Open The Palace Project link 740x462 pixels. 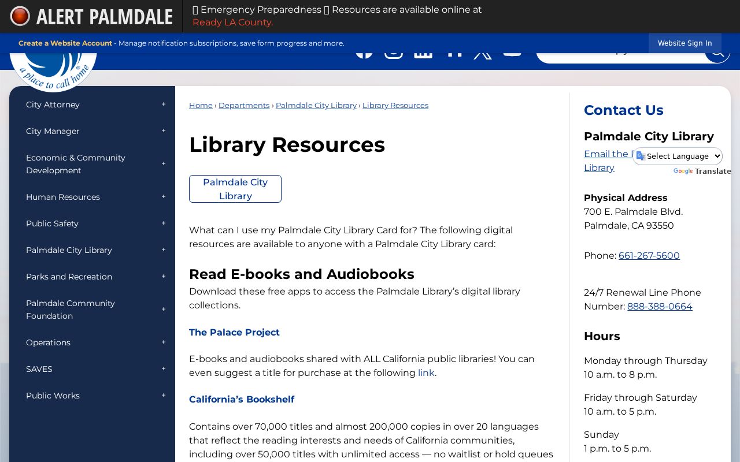point(234,333)
